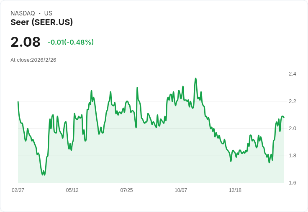
Task: Click the Seer (SEER.US) stock title
Action: [42, 23]
